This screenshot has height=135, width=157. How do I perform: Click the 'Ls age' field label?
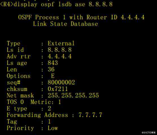coord(17,63)
